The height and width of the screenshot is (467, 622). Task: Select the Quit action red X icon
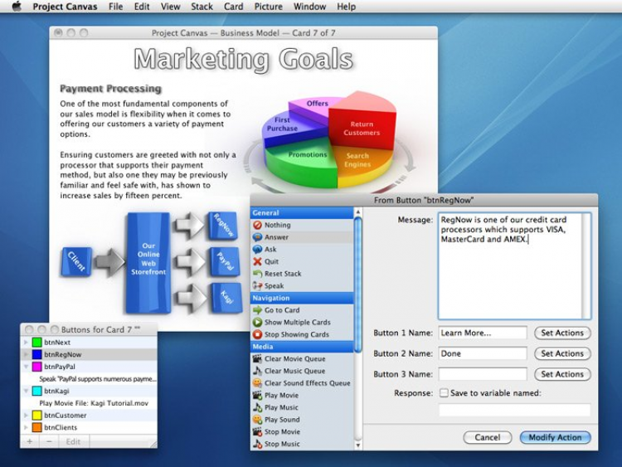(257, 261)
